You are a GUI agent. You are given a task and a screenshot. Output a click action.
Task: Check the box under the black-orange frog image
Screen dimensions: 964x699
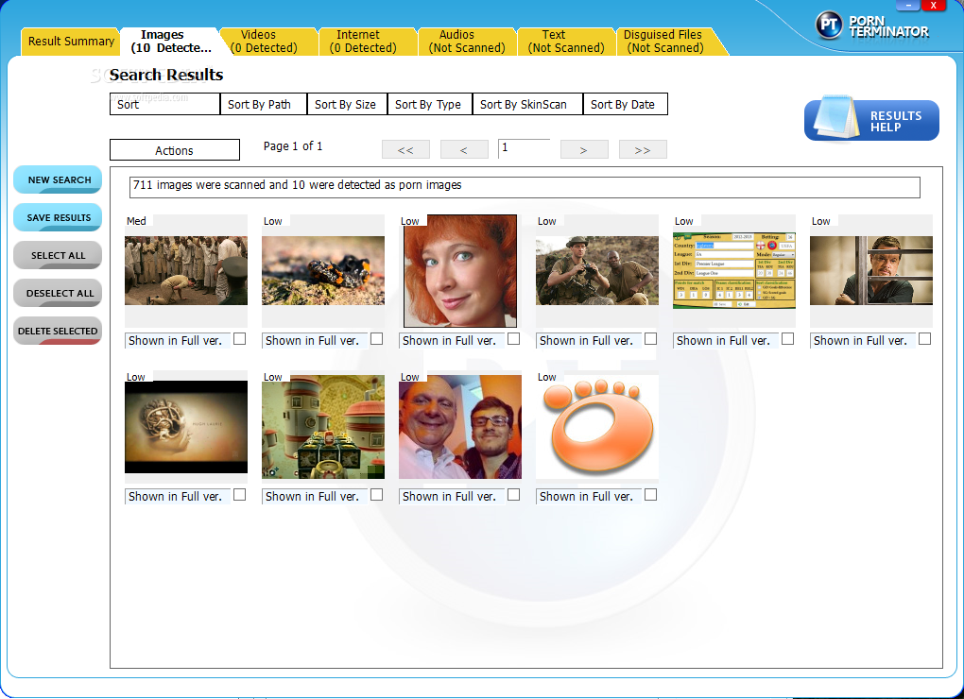pyautogui.click(x=377, y=339)
